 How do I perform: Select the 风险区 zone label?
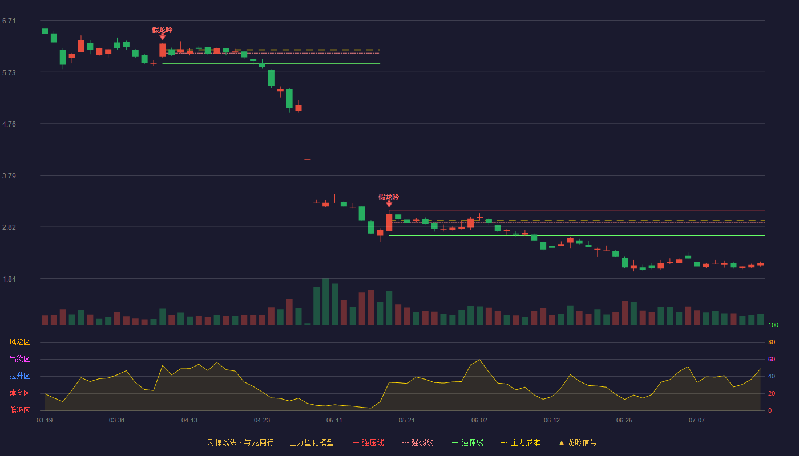tap(19, 342)
